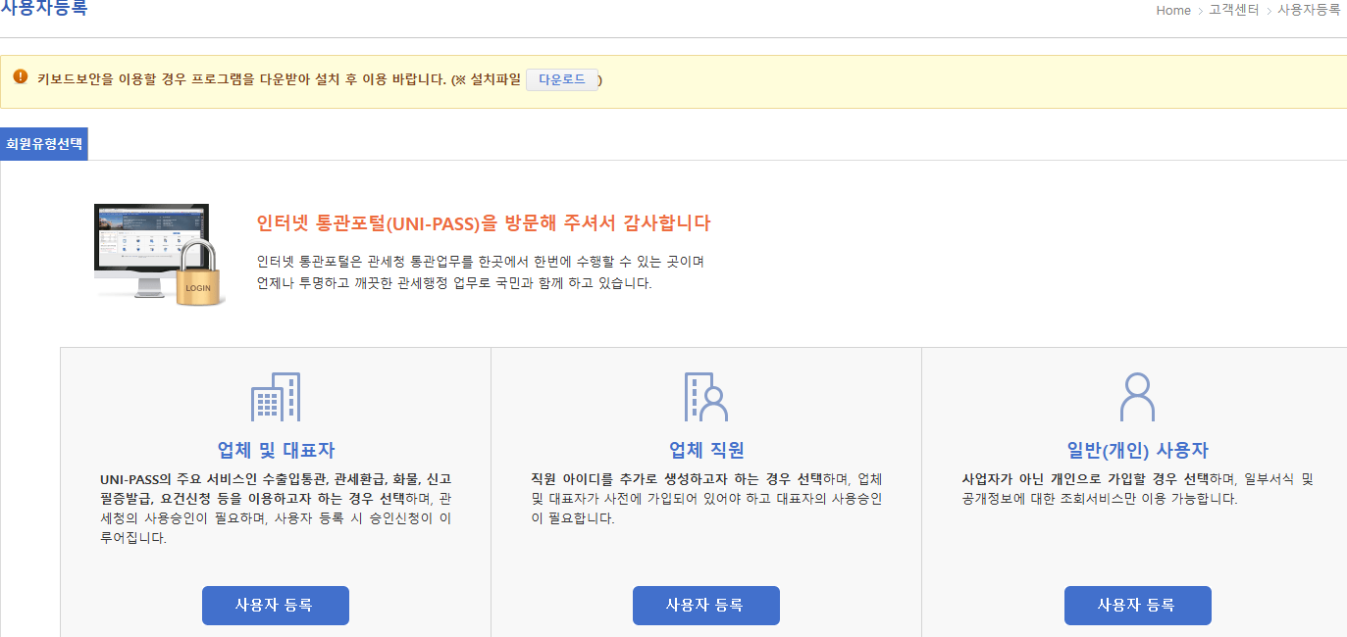Image resolution: width=1347 pixels, height=637 pixels.
Task: Go to 고객센터 in the breadcrumb
Action: 1233,11
